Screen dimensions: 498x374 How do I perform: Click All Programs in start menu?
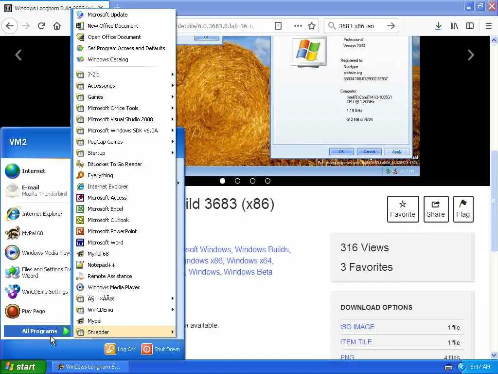[x=37, y=331]
